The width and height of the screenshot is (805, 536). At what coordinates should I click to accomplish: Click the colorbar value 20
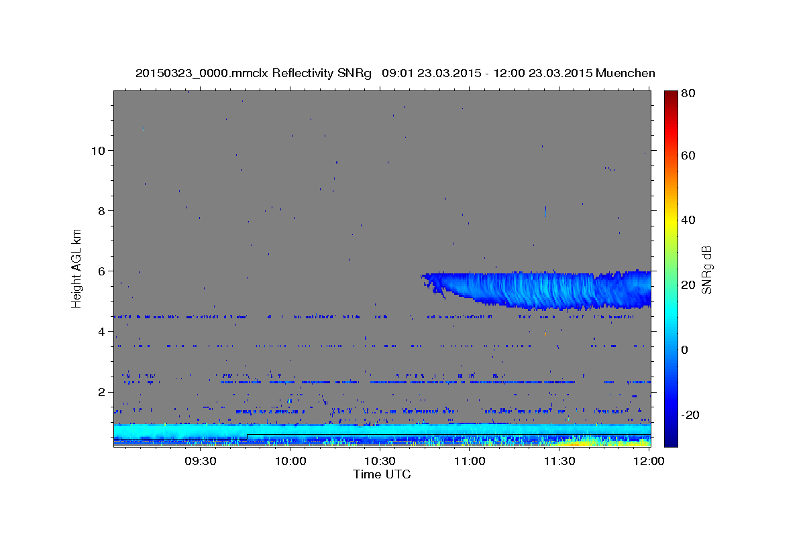click(687, 285)
